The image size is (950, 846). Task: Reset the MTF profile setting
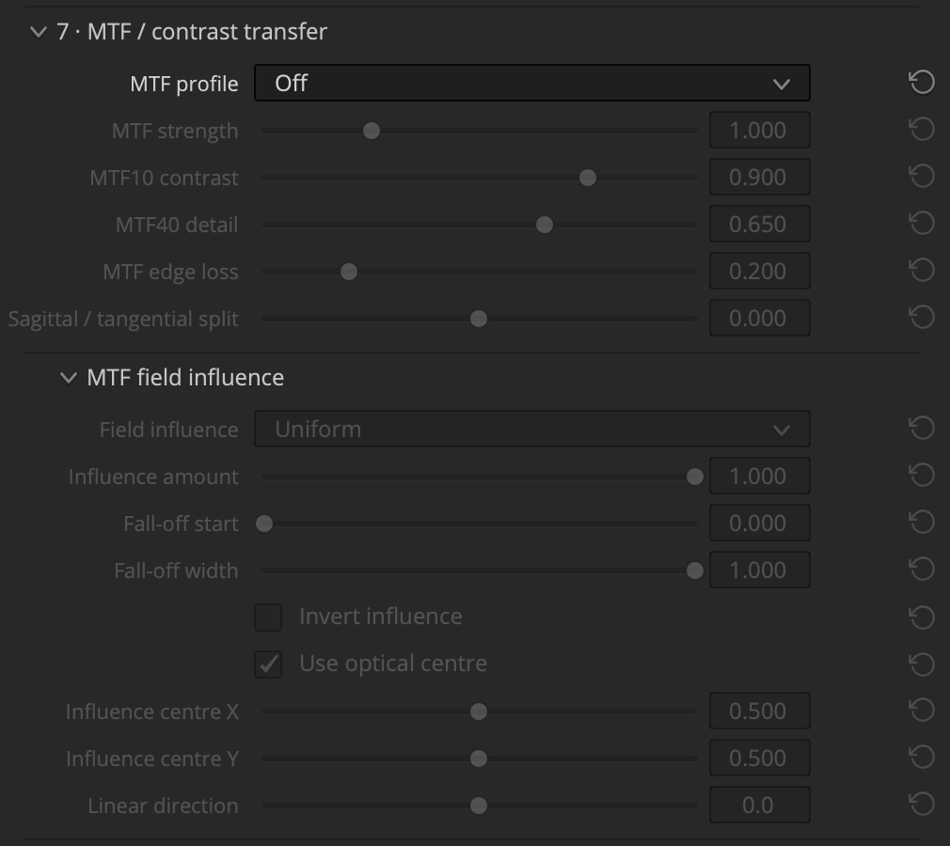click(x=922, y=83)
